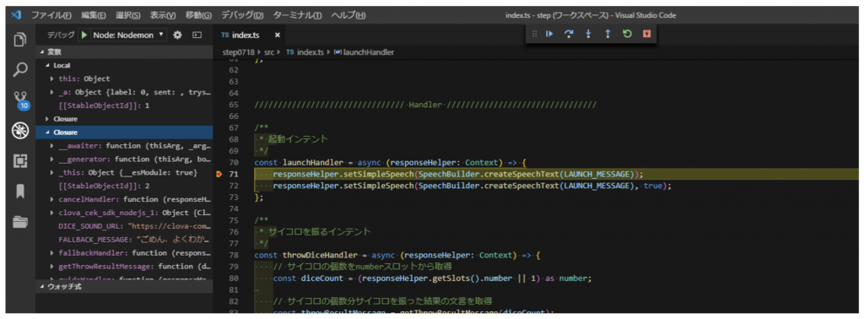864x319 pixels.
Task: Expand the cancelHandler function variable
Action: pos(52,199)
